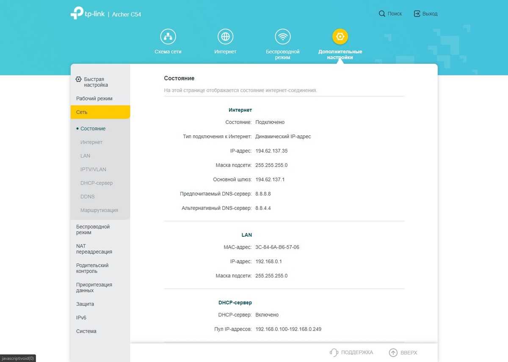The width and height of the screenshot is (508, 362).
Task: Collapse the Сеть sidebar section
Action: [100, 112]
